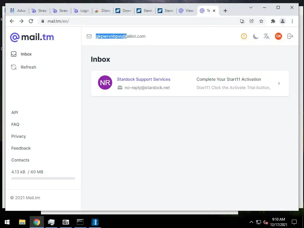The image size is (304, 228).
Task: Click Refresh to reload mailbox
Action: tap(23, 67)
